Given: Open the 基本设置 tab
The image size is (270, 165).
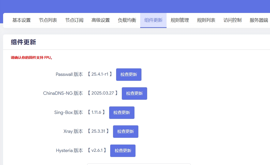Looking at the screenshot, I should 21,20.
